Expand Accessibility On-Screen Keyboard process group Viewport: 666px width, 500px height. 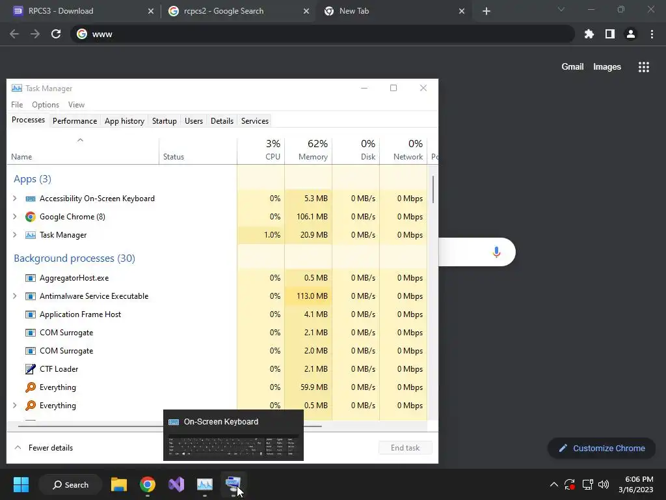(15, 199)
